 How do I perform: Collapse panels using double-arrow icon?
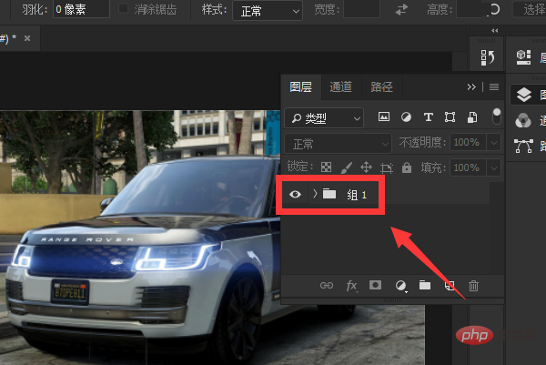pyautogui.click(x=494, y=31)
